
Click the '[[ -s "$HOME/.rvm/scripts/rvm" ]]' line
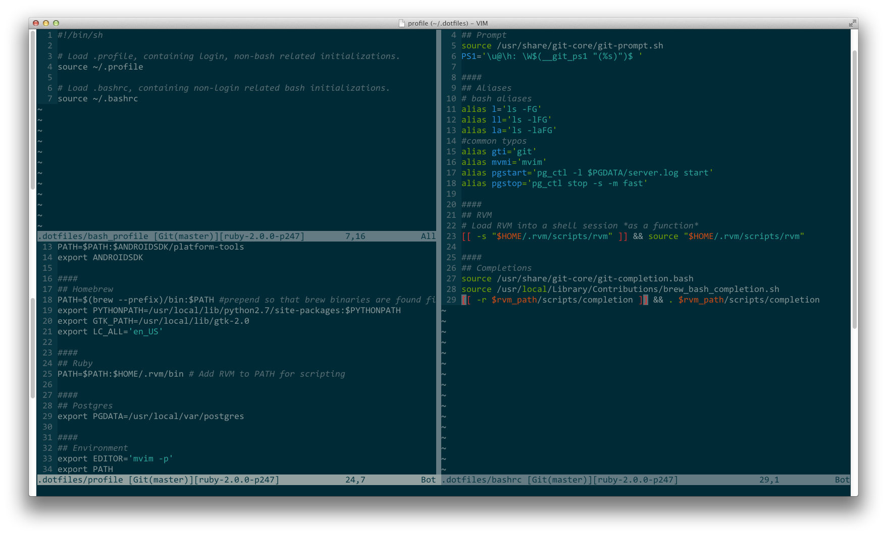click(x=633, y=236)
